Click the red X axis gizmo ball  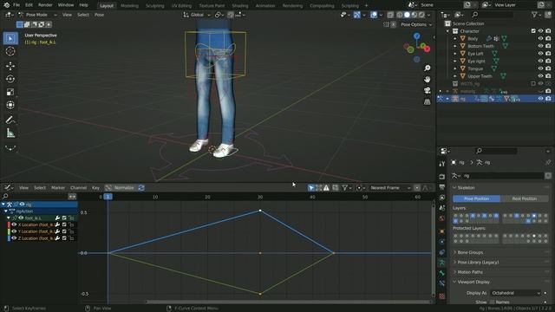pos(427,49)
